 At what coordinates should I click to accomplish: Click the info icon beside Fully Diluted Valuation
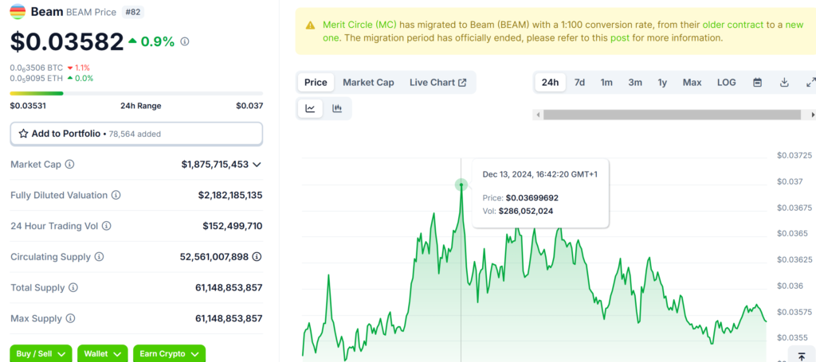116,195
